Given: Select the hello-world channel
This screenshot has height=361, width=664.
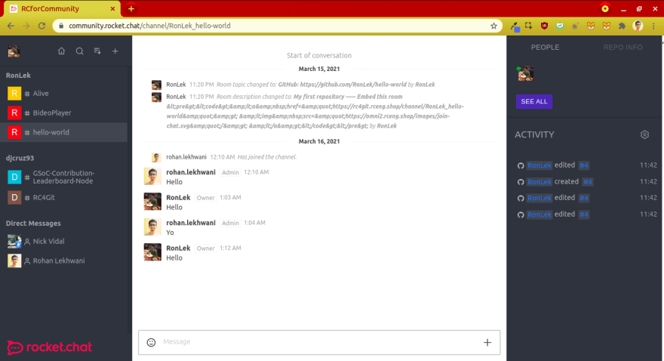Looking at the screenshot, I should [x=63, y=132].
